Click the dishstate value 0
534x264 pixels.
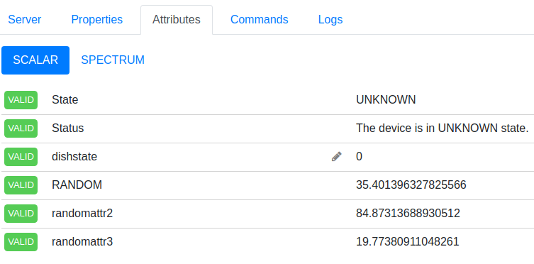pos(359,156)
